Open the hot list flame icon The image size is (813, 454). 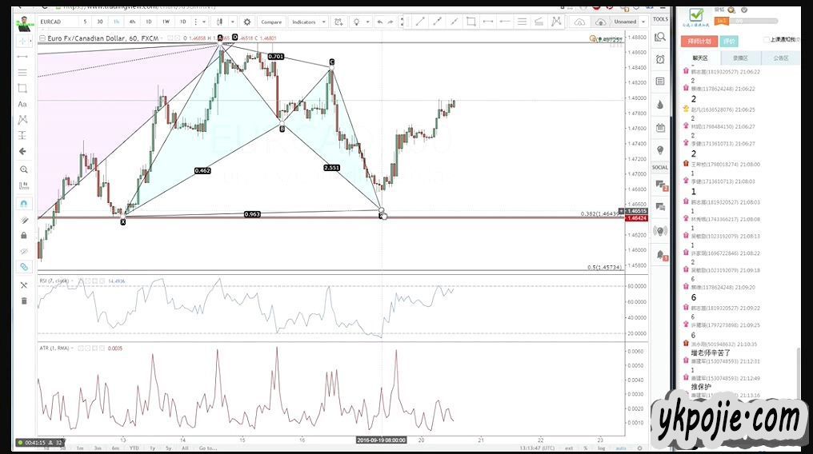pyautogui.click(x=660, y=104)
